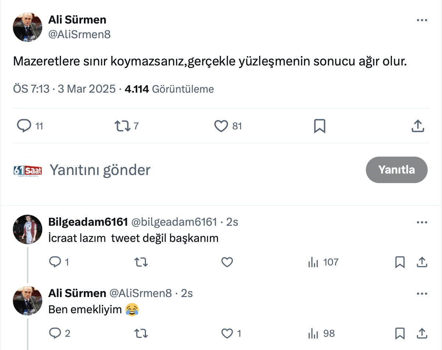Image resolution: width=442 pixels, height=350 pixels.
Task: Open more options for main tweet
Action: click(x=422, y=20)
